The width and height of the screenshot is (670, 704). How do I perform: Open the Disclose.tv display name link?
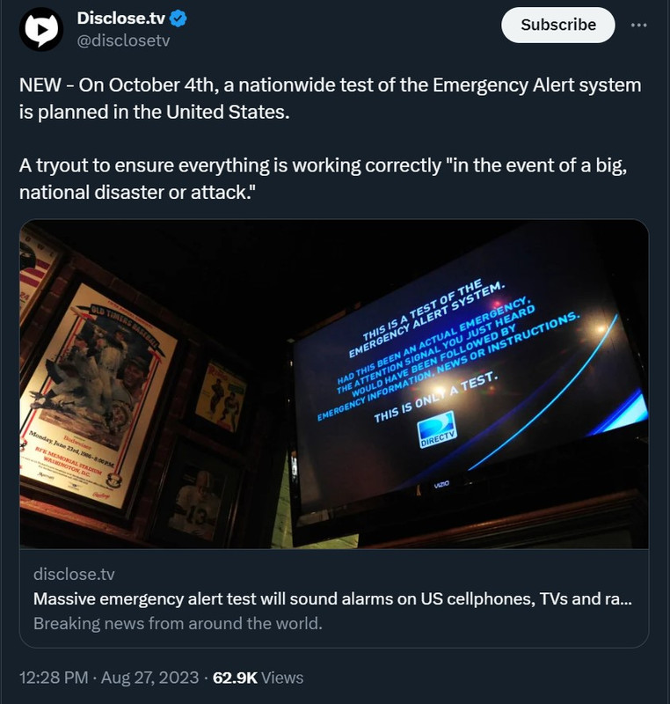point(121,18)
